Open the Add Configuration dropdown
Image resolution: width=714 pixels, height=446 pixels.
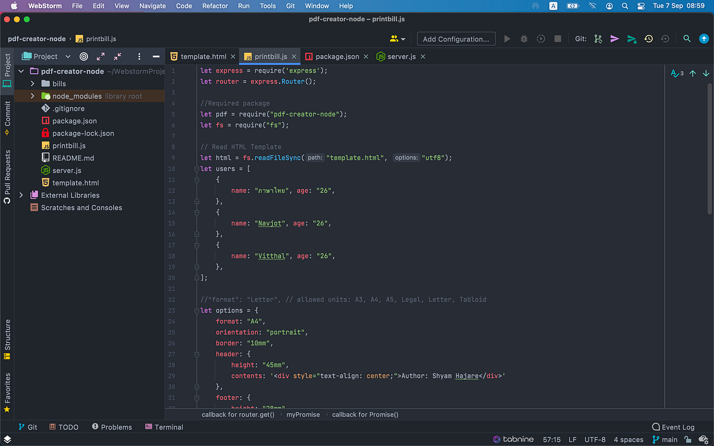456,38
